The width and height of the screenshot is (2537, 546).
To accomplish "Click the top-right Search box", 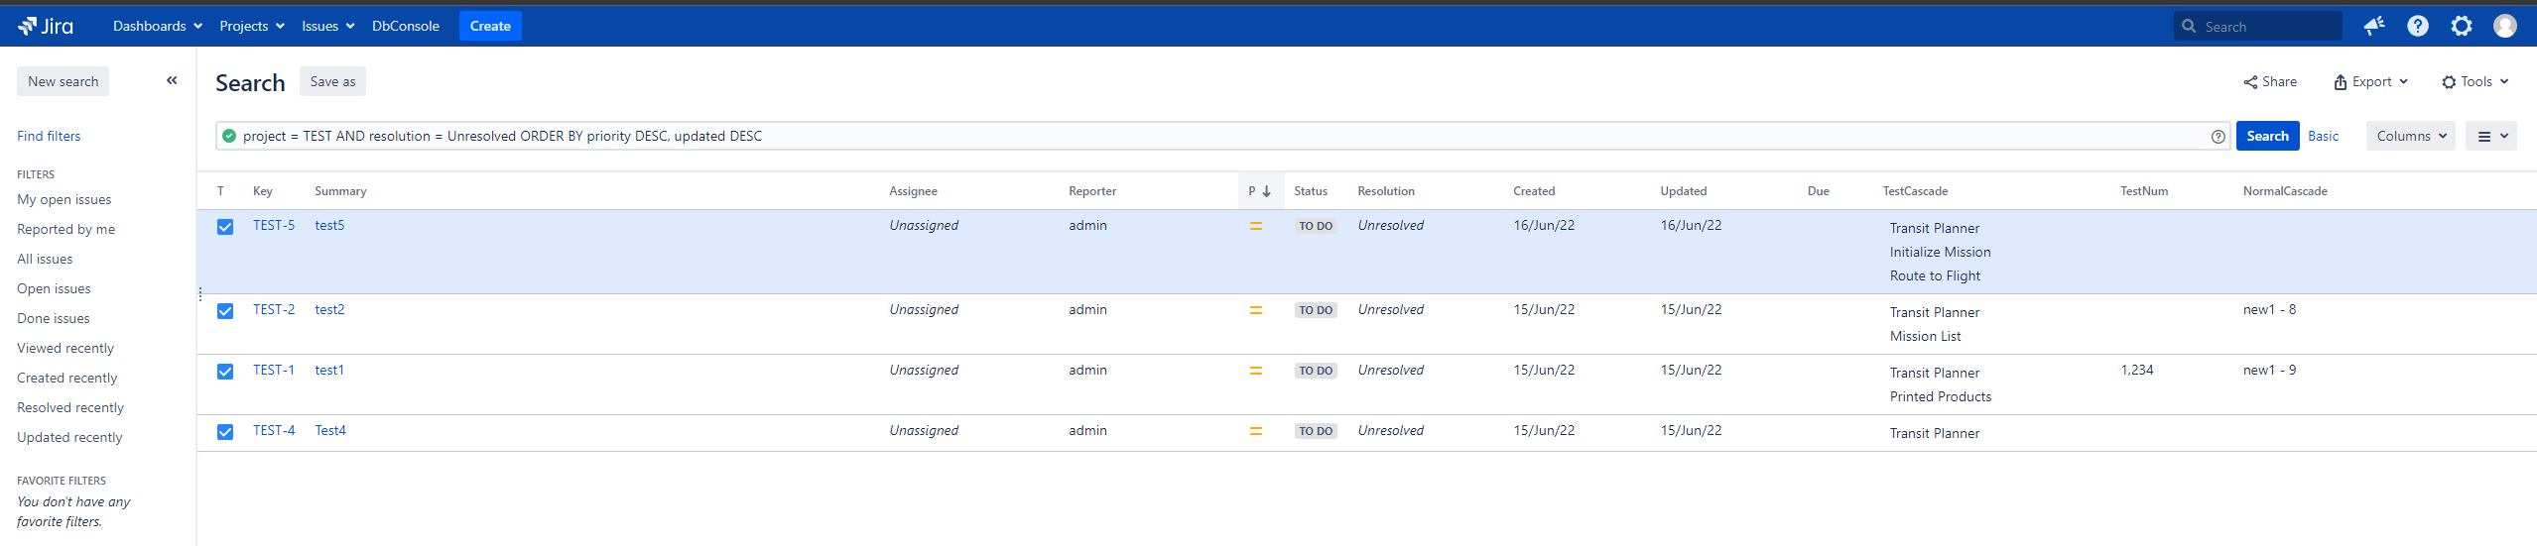I will click(x=2257, y=27).
